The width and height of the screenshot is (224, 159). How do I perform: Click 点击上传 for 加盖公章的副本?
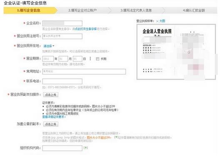51,124
